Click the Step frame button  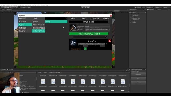click(x=88, y=7)
